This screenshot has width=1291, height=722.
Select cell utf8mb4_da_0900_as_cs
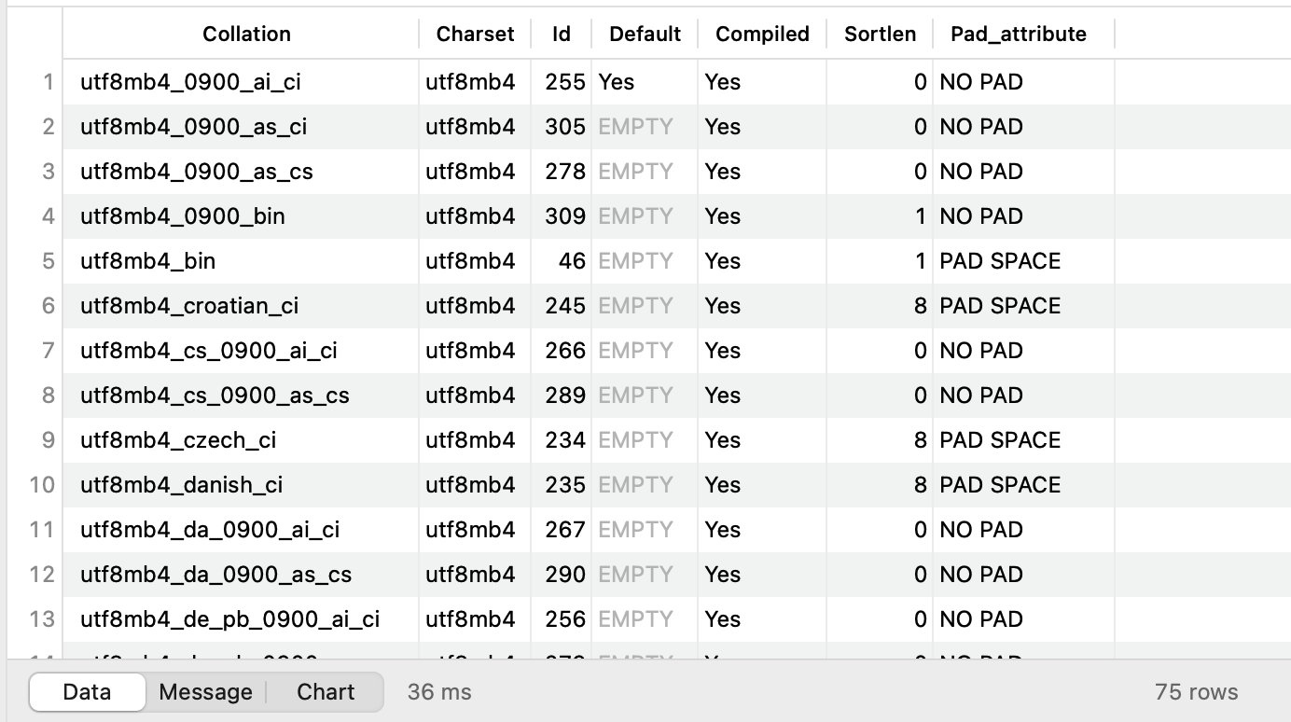tap(216, 575)
